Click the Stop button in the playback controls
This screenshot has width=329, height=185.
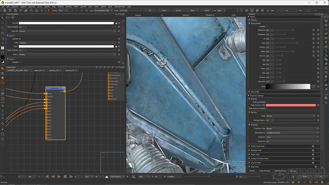point(65,177)
